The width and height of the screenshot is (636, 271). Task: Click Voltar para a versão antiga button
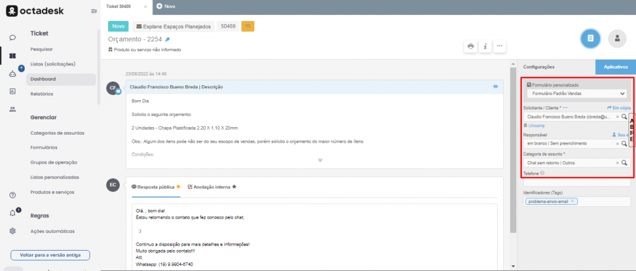coord(50,255)
